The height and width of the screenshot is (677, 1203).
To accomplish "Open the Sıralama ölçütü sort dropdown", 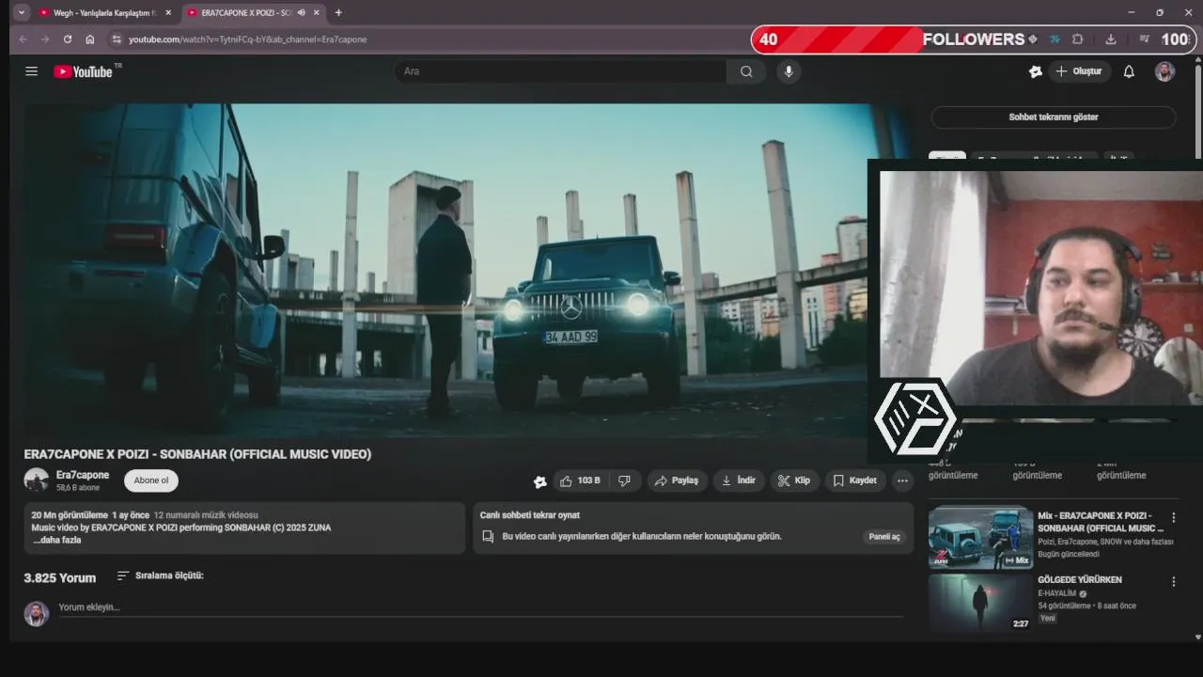I will 160,575.
